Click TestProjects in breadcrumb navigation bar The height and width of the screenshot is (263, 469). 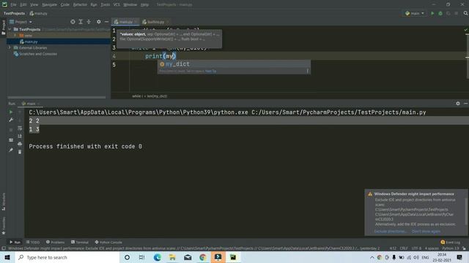coord(14,13)
